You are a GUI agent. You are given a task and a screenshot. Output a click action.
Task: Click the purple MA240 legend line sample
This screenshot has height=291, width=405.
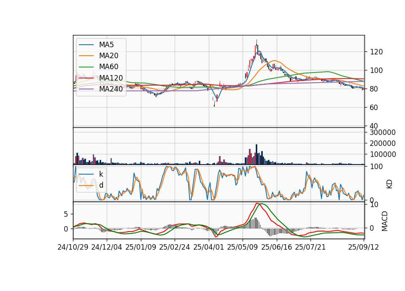click(86, 89)
